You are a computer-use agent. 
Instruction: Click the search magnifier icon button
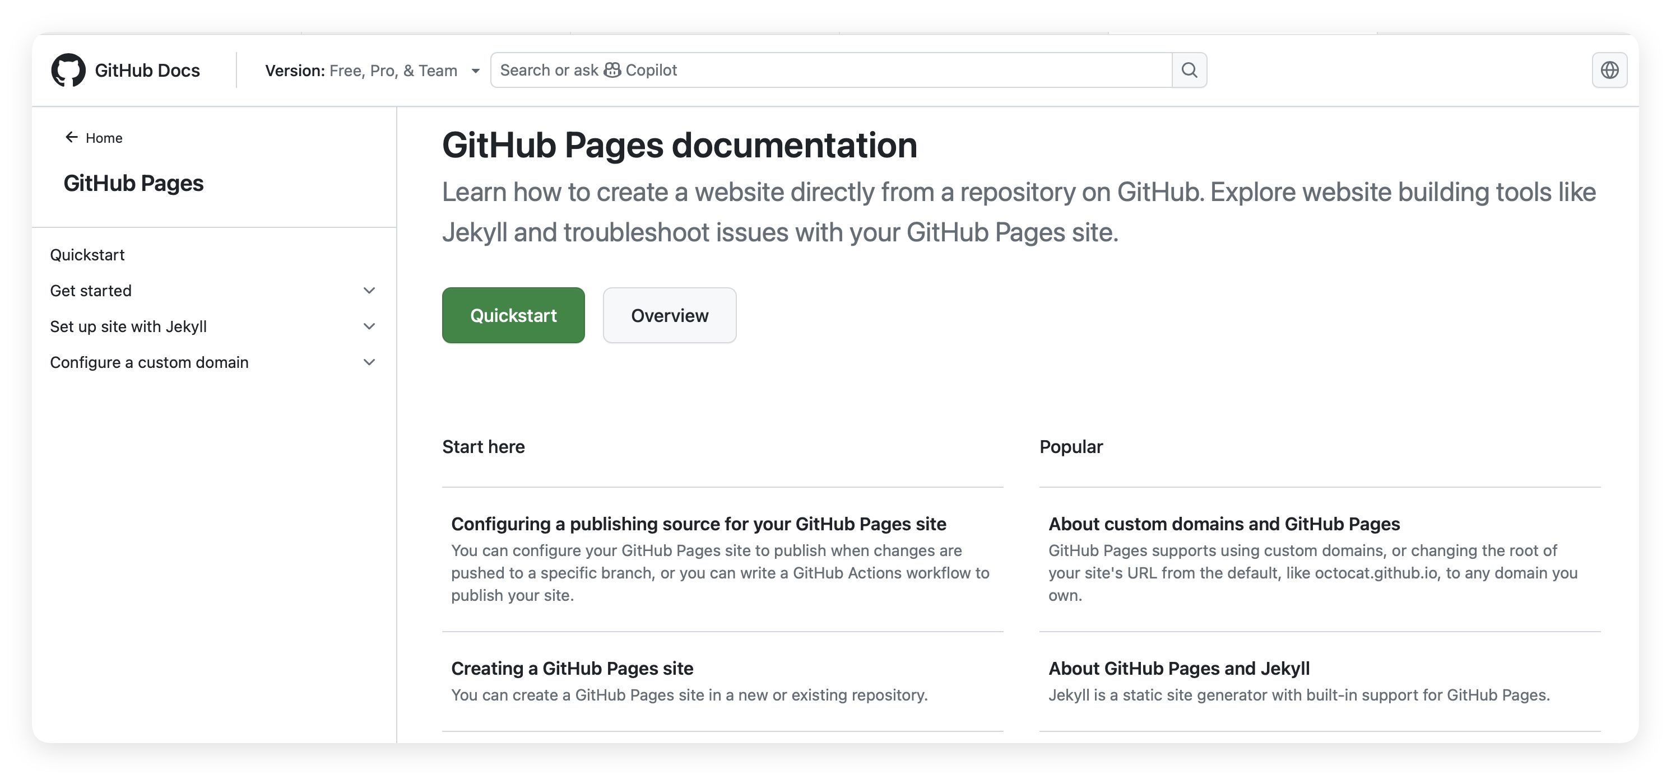(x=1189, y=70)
